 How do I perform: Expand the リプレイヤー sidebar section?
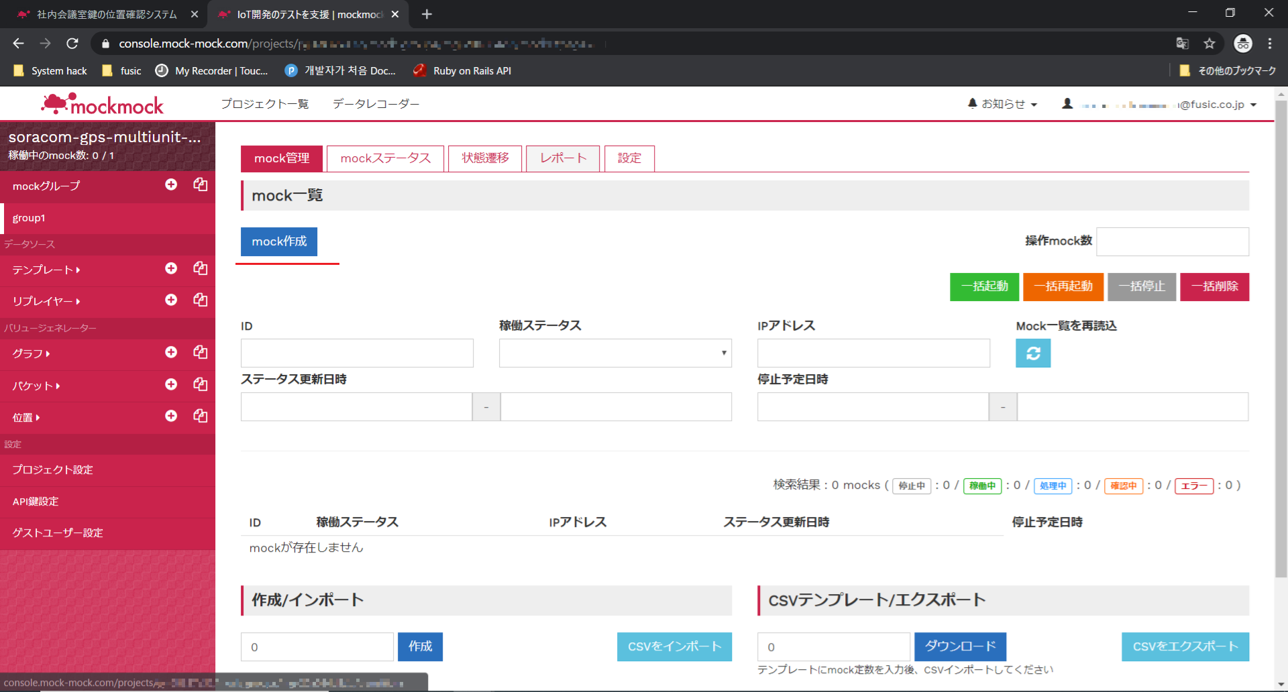46,301
